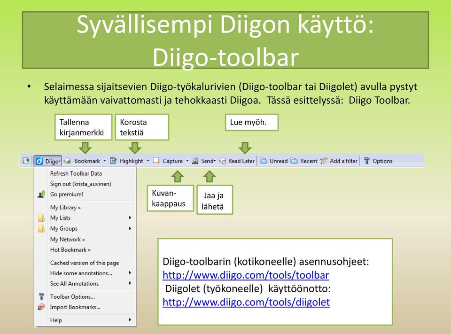Expand See All Annotations submenu arrow
Screen dimensions: 451x334
click(130, 283)
